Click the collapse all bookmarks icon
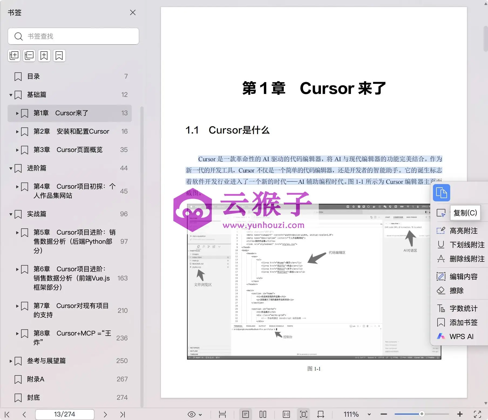This screenshot has width=488, height=420. [x=29, y=56]
